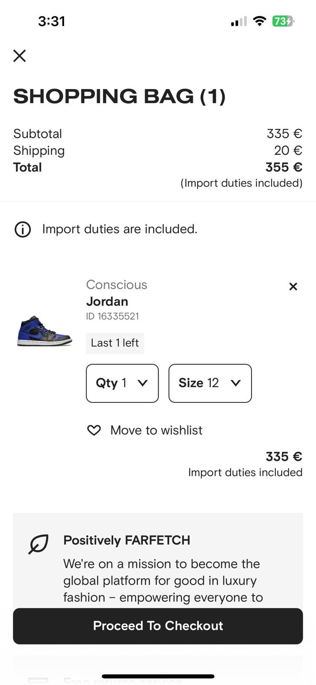This screenshot has width=316, height=685.
Task: Tap the clock time in status bar
Action: [52, 21]
